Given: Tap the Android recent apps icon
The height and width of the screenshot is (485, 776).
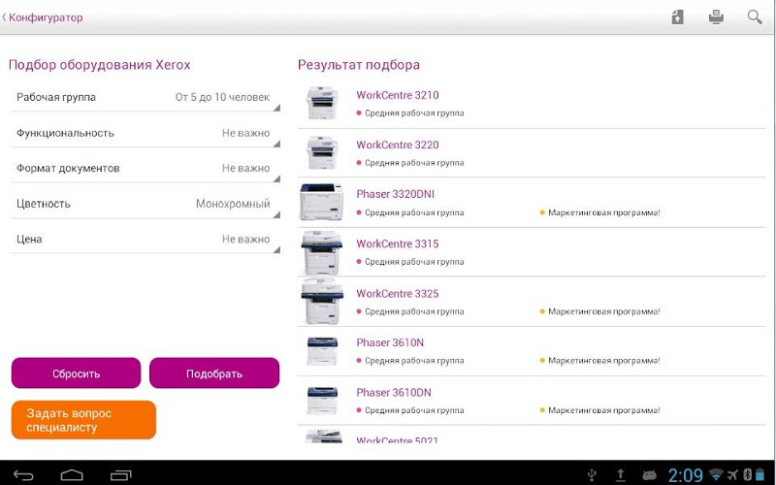Looking at the screenshot, I should (x=120, y=475).
